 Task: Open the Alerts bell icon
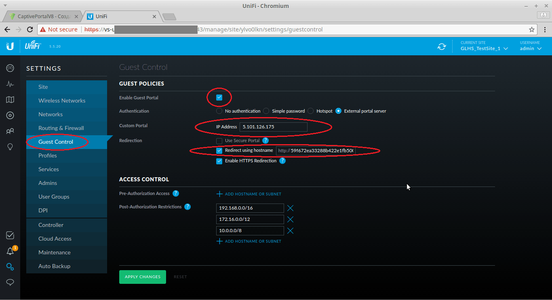click(x=10, y=251)
